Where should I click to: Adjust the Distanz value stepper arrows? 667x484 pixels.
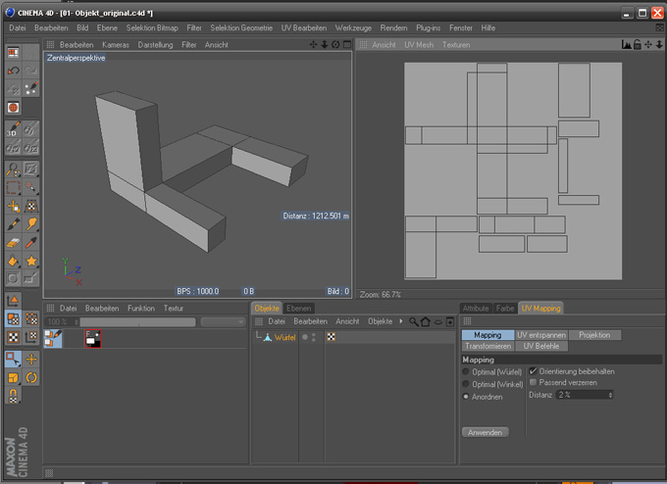click(x=611, y=394)
